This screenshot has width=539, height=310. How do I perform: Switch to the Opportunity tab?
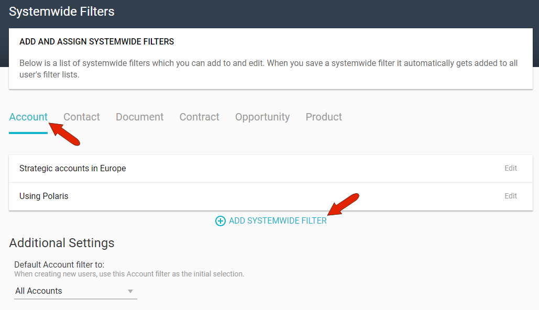click(x=262, y=117)
